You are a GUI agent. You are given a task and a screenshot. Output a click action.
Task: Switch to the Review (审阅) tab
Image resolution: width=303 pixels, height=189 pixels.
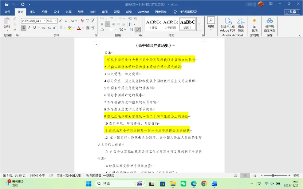point(105,12)
